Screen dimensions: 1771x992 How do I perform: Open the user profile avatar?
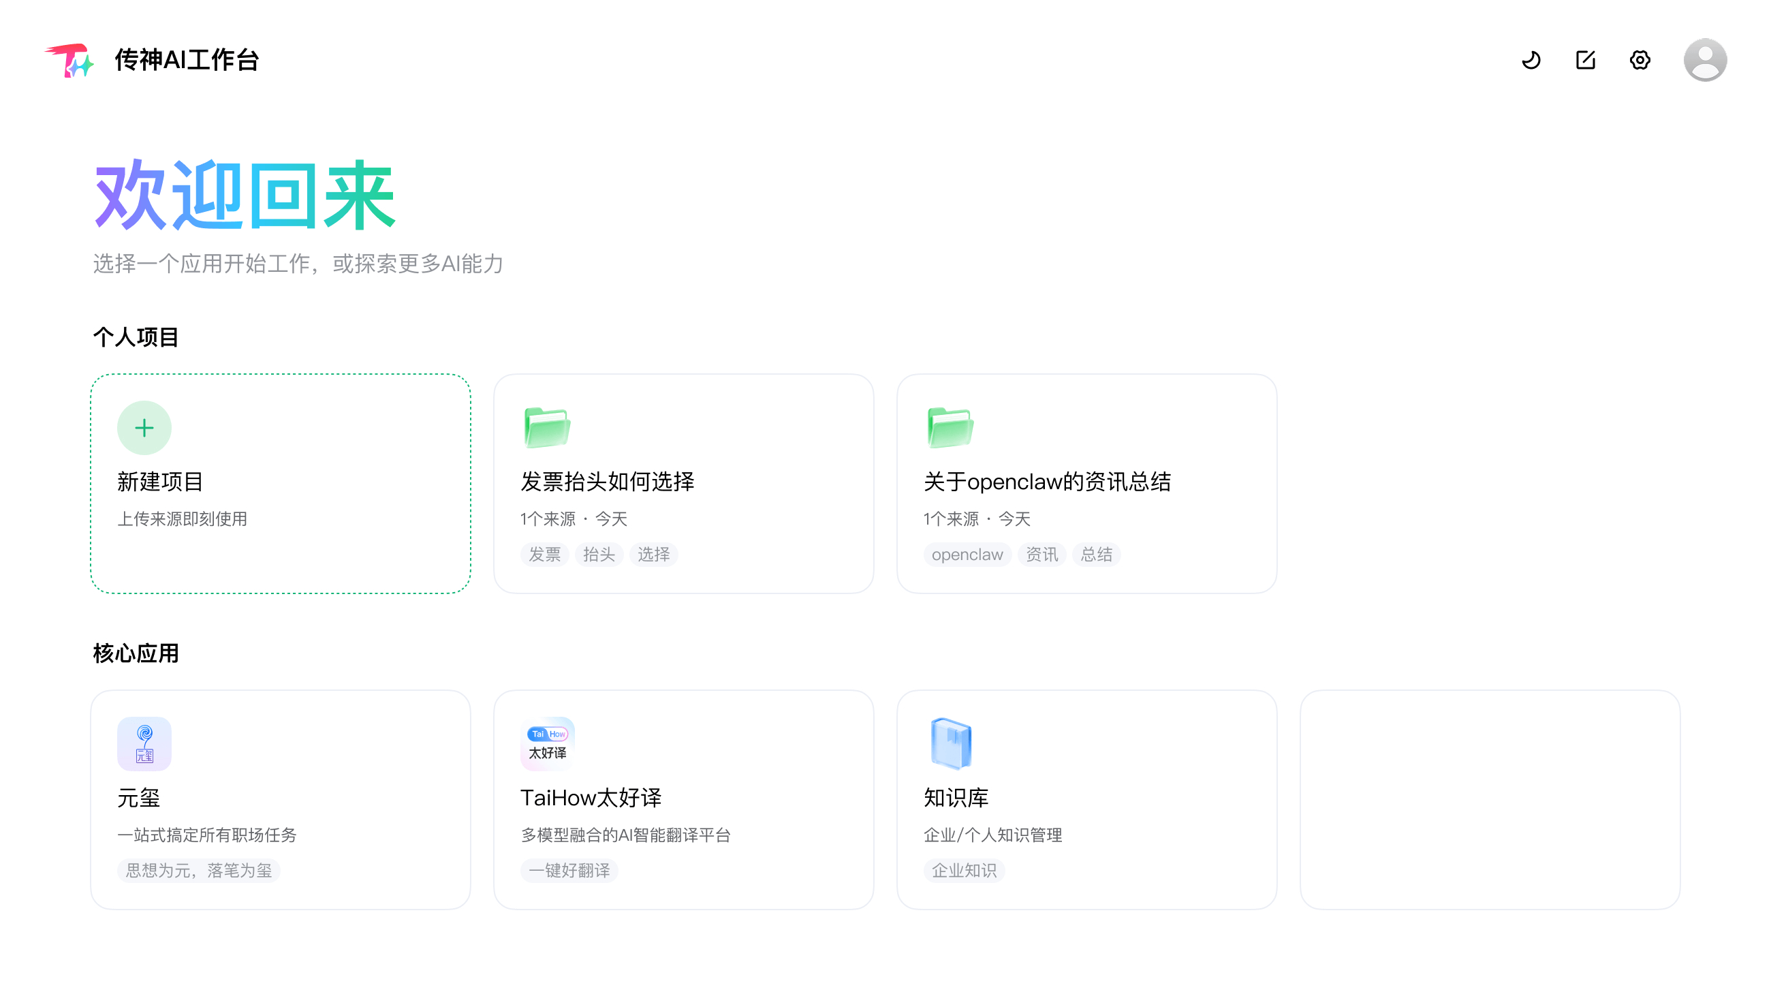pyautogui.click(x=1705, y=60)
